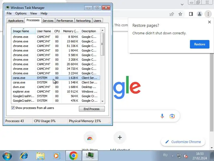Show hidden tray icons arrow
This screenshot has height=161, width=214.
[173, 156]
